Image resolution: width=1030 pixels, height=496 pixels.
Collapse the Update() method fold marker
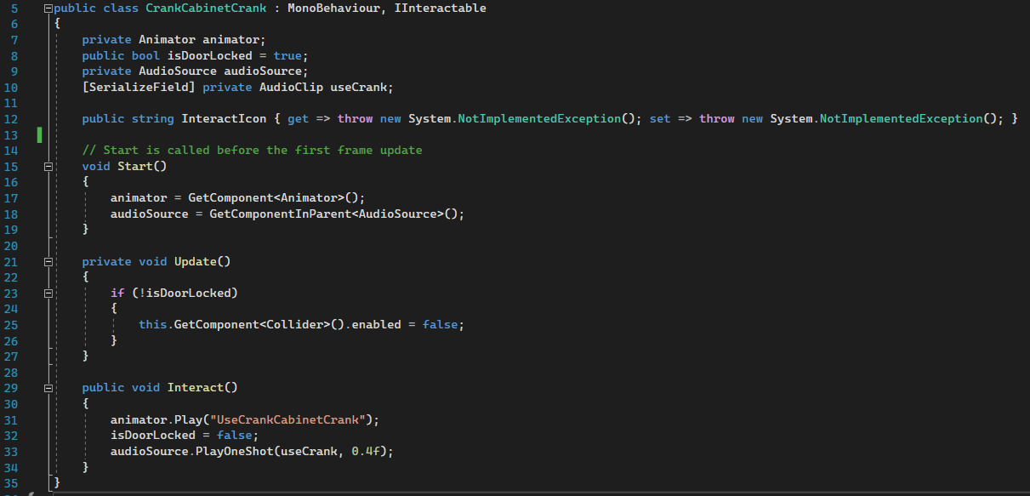[48, 262]
